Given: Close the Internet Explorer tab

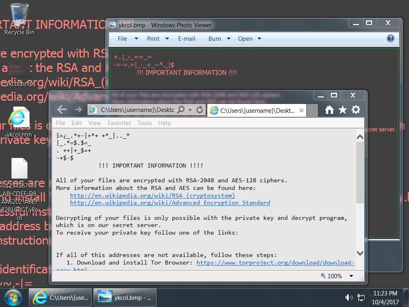Looking at the screenshot, I should pyautogui.click(x=301, y=110).
